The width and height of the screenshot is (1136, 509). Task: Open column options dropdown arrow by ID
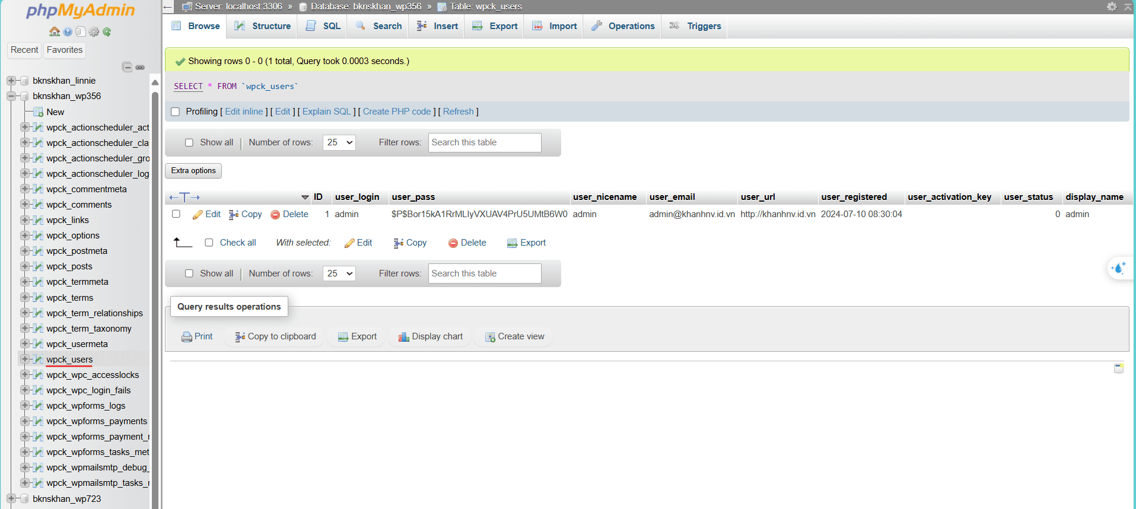305,197
